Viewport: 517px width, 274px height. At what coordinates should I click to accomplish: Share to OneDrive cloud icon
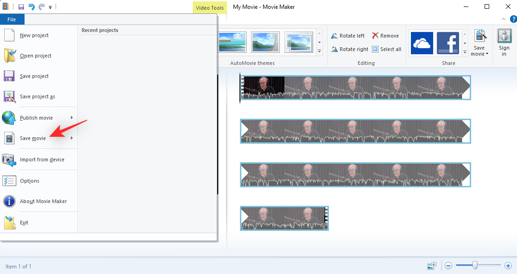(422, 43)
